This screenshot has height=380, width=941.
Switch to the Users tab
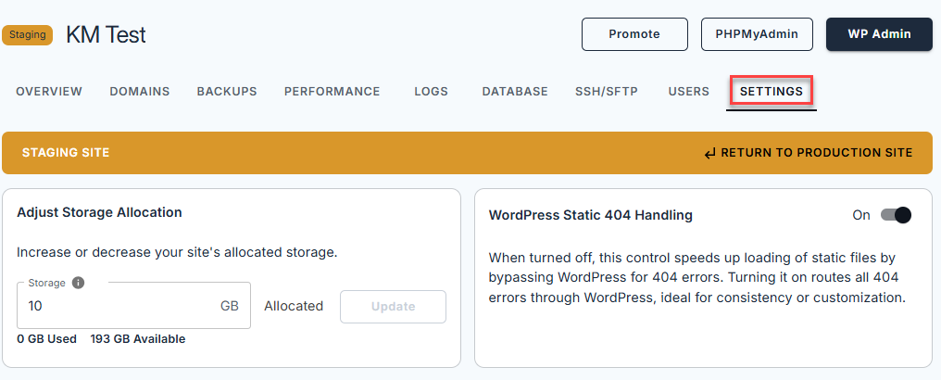[x=689, y=92]
